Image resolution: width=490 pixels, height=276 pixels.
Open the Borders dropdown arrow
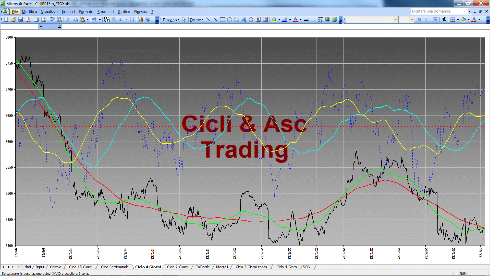[458, 19]
